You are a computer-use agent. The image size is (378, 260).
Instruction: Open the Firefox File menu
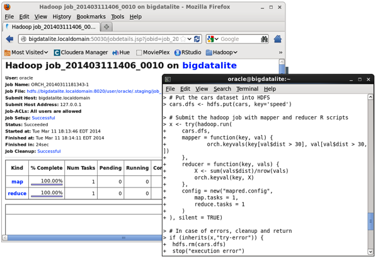pos(9,16)
